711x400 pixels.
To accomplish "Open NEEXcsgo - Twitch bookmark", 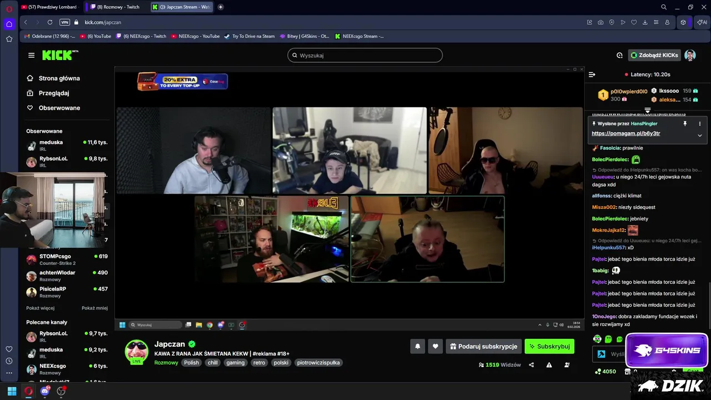I will tap(141, 36).
